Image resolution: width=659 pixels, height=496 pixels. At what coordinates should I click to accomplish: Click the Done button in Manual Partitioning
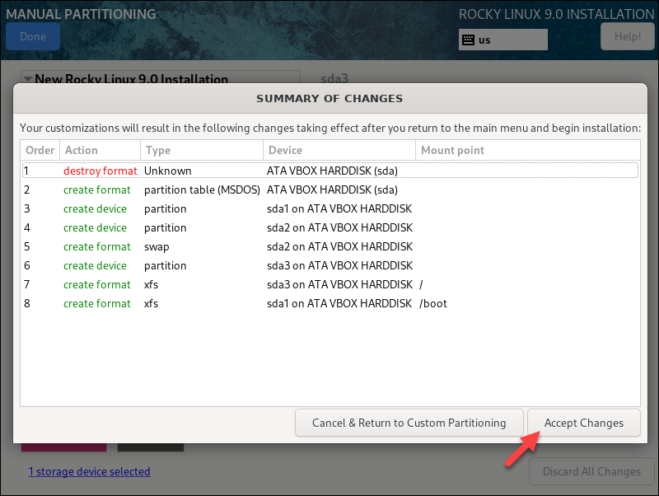[x=33, y=36]
